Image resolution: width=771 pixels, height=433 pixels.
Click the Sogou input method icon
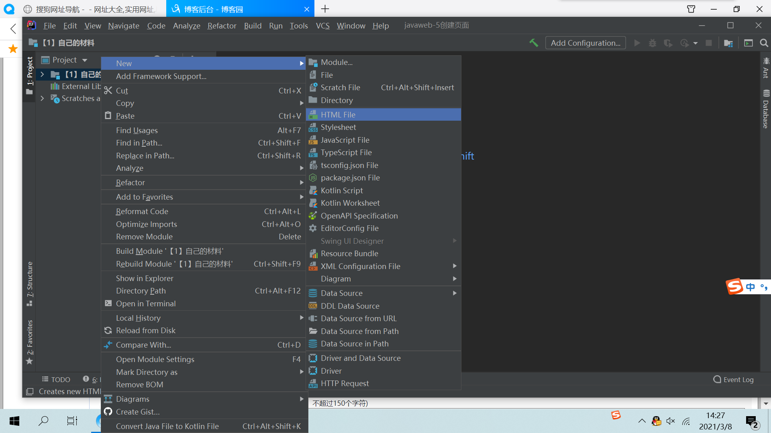point(734,286)
